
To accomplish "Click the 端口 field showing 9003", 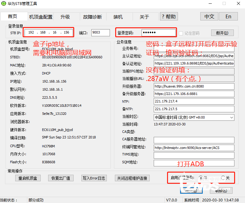I will 101,33.
